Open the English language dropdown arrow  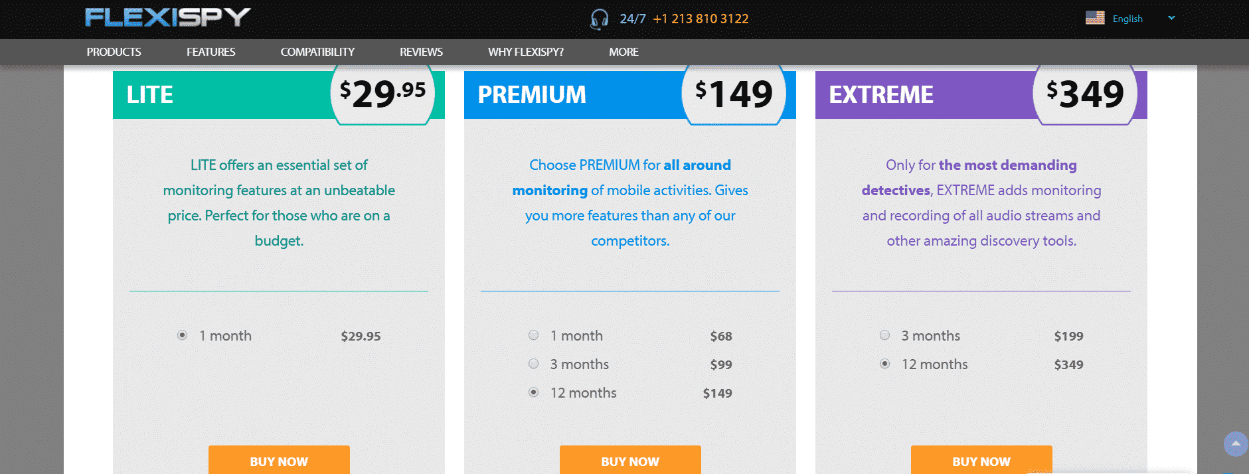tap(1171, 18)
